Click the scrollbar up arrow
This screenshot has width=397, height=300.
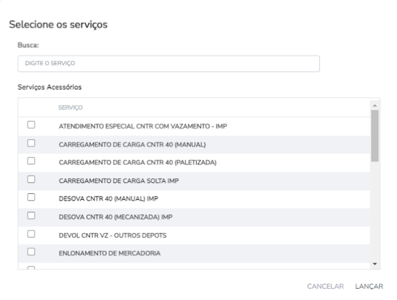375,106
